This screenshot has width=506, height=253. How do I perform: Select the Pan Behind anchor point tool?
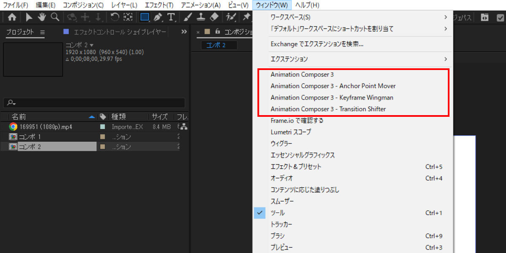tap(128, 17)
